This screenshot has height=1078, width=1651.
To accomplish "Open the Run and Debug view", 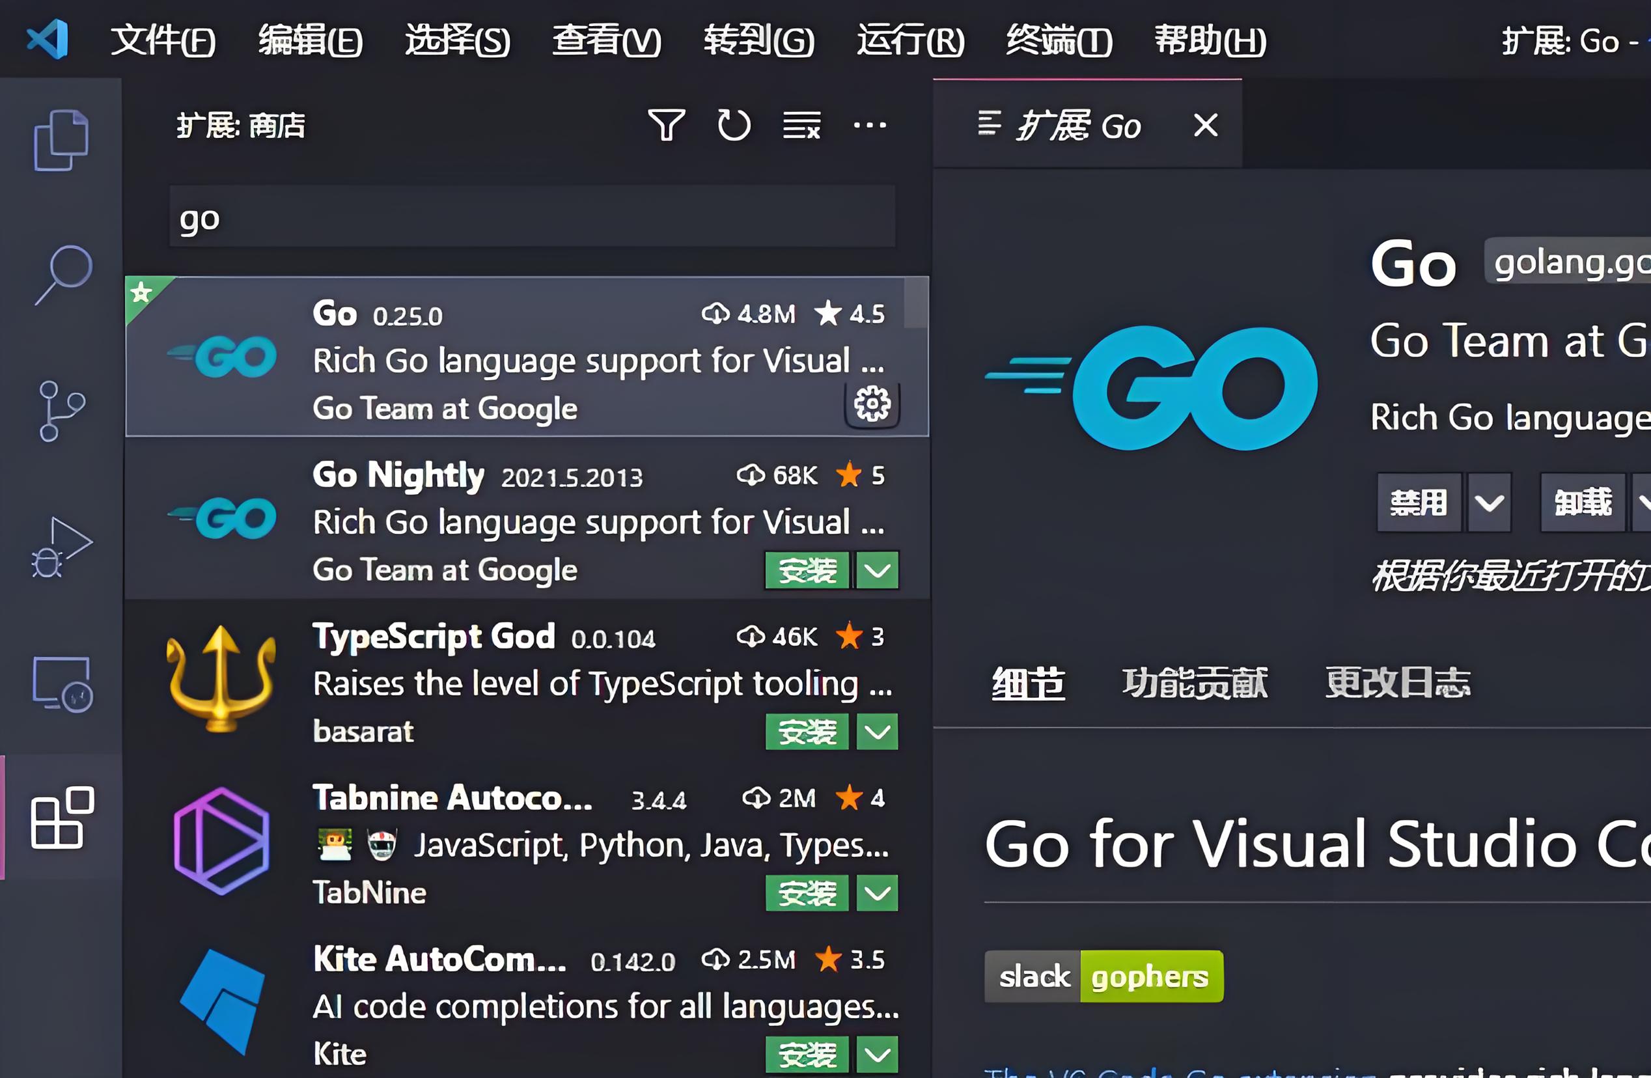I will click(x=61, y=547).
